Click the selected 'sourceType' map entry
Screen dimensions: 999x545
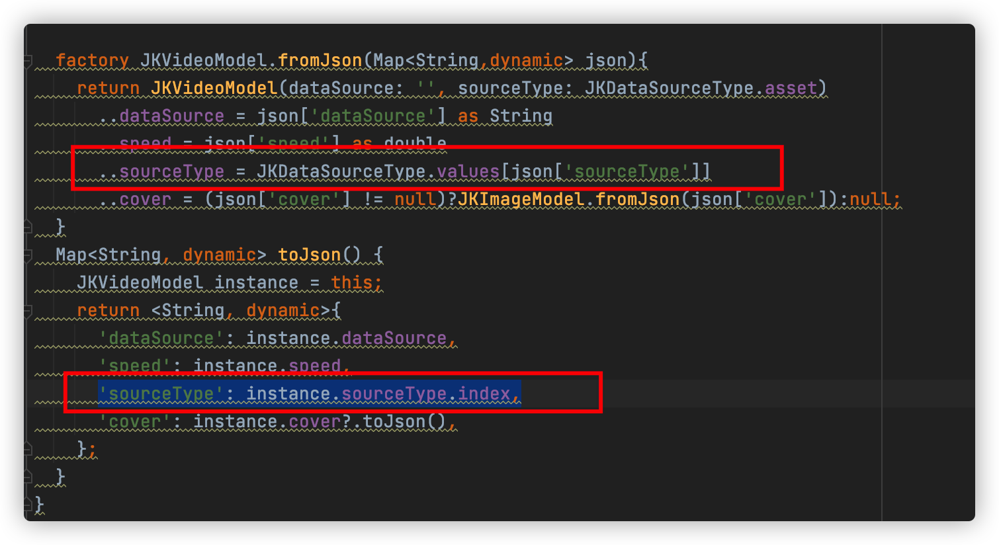click(308, 393)
